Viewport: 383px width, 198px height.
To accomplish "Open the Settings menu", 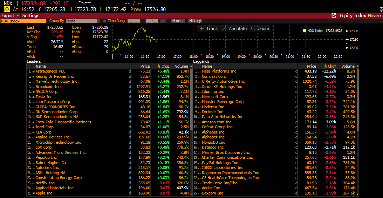I will click(31, 15).
